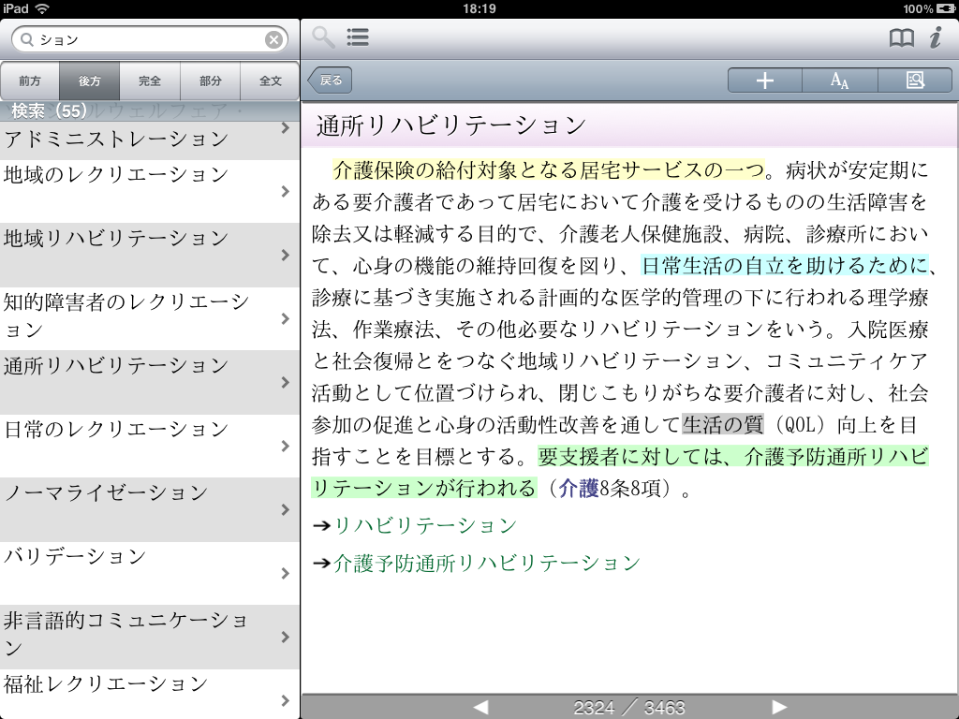Image resolution: width=959 pixels, height=719 pixels.
Task: Change font size with the AA button
Action: tap(839, 81)
